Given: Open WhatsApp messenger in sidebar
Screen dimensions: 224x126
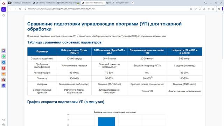Looking at the screenshot, I should pyautogui.click(x=3, y=57).
